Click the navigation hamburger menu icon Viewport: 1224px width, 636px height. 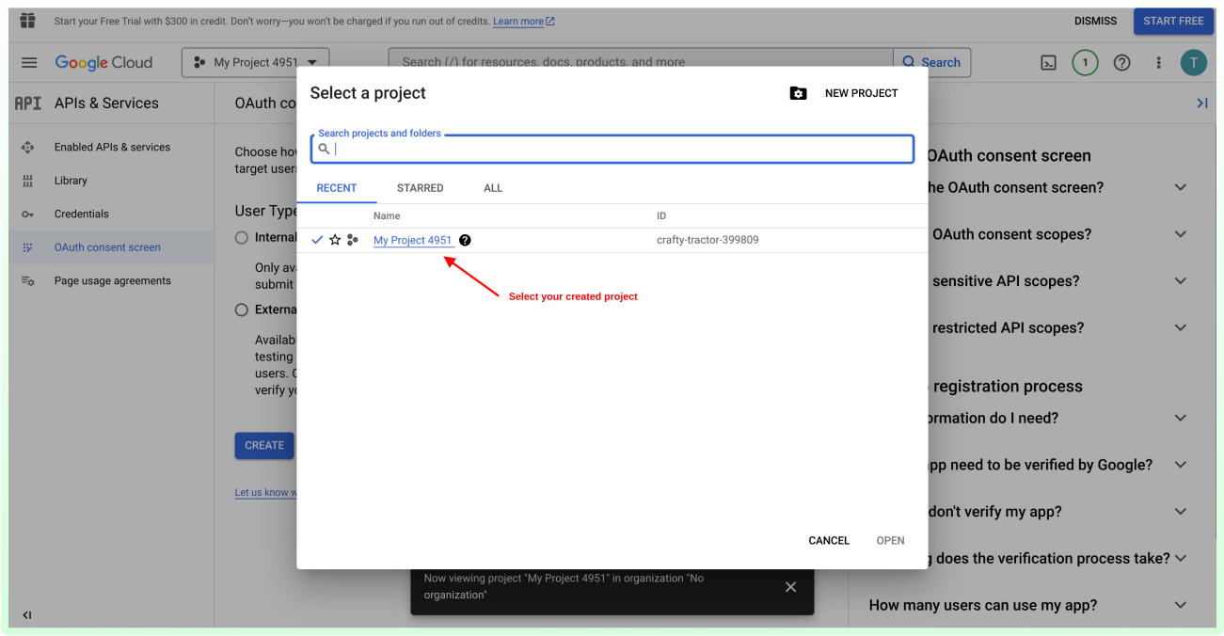29,62
